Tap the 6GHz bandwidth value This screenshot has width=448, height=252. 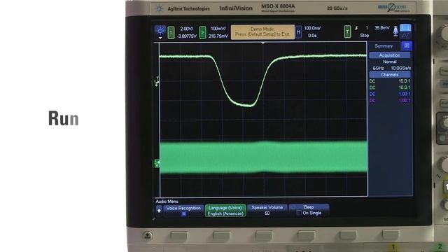[x=378, y=69]
